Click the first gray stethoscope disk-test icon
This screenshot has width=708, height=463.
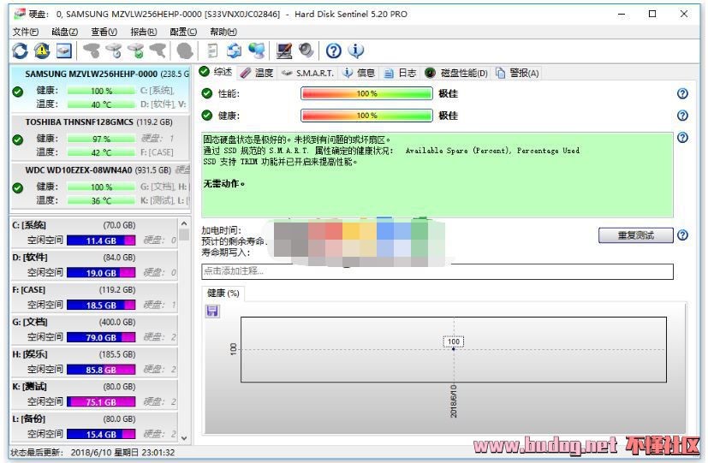point(92,51)
